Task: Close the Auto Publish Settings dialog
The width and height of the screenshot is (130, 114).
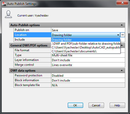Action: tap(122, 3)
